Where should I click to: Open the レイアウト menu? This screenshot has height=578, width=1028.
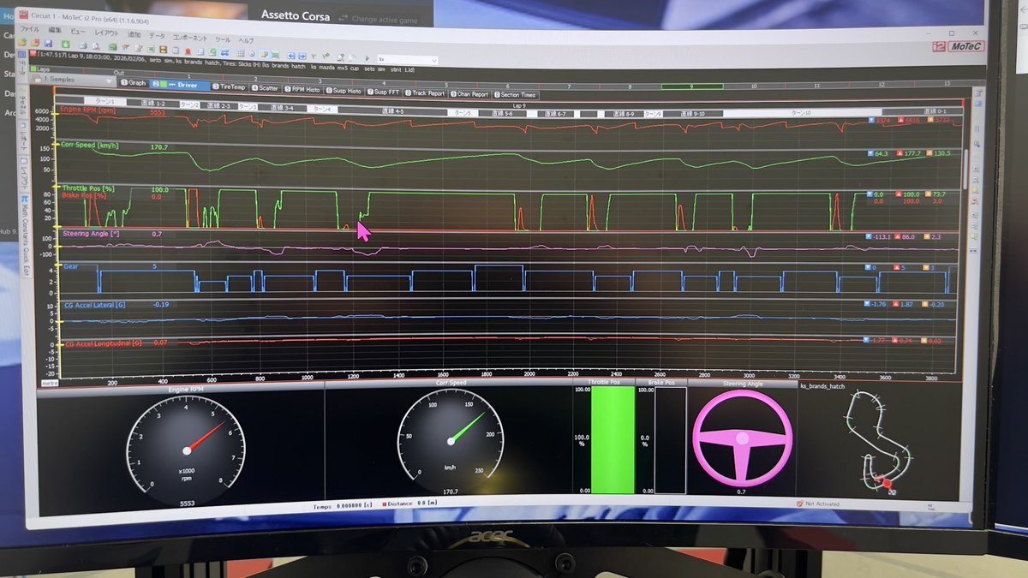106,33
